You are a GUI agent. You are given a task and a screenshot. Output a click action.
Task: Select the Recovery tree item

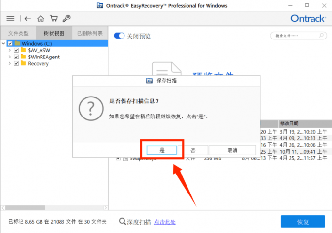click(x=38, y=63)
